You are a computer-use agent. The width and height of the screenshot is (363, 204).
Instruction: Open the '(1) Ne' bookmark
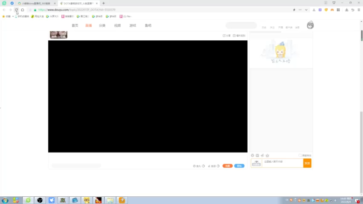click(126, 16)
